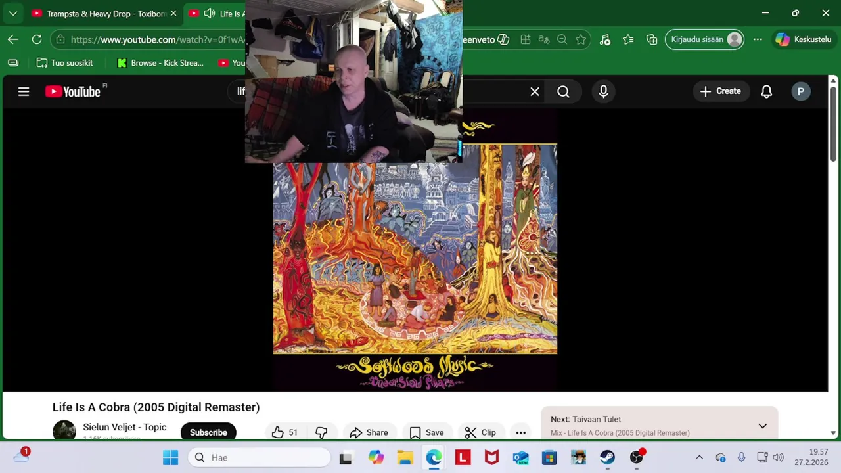Screen dimensions: 841x473
Task: Open new Outlook from the taskbar
Action: tap(520, 457)
